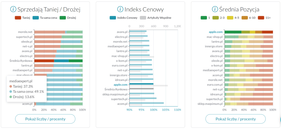Image resolution: width=281 pixels, height=129 pixels.
Task: Click supertech.pl label in Średnia Pozycja chart
Action: (x=215, y=99)
